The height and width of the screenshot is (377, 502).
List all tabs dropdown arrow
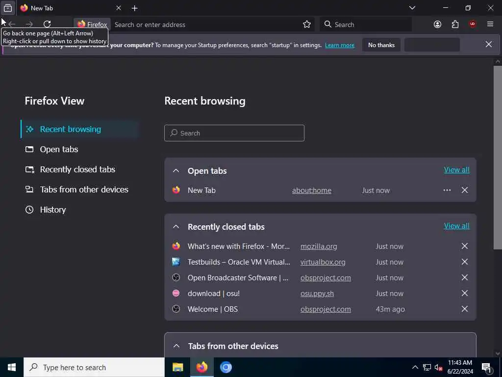tap(412, 8)
